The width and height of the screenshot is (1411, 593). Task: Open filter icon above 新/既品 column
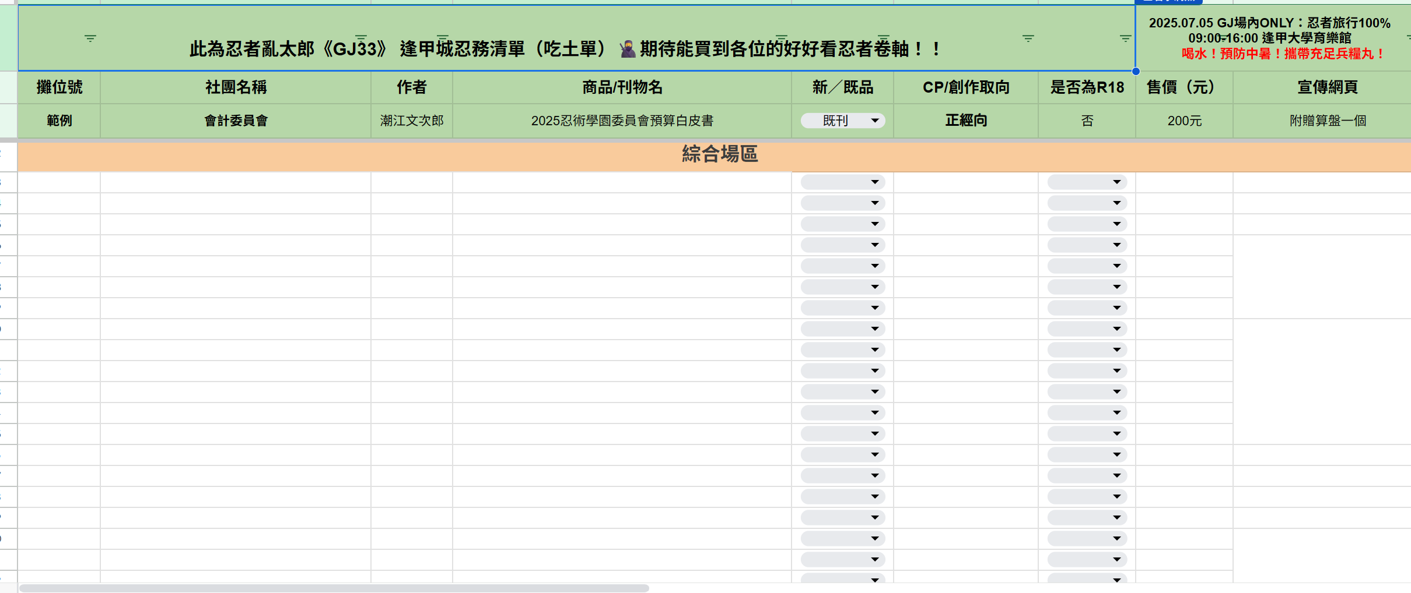pos(884,38)
